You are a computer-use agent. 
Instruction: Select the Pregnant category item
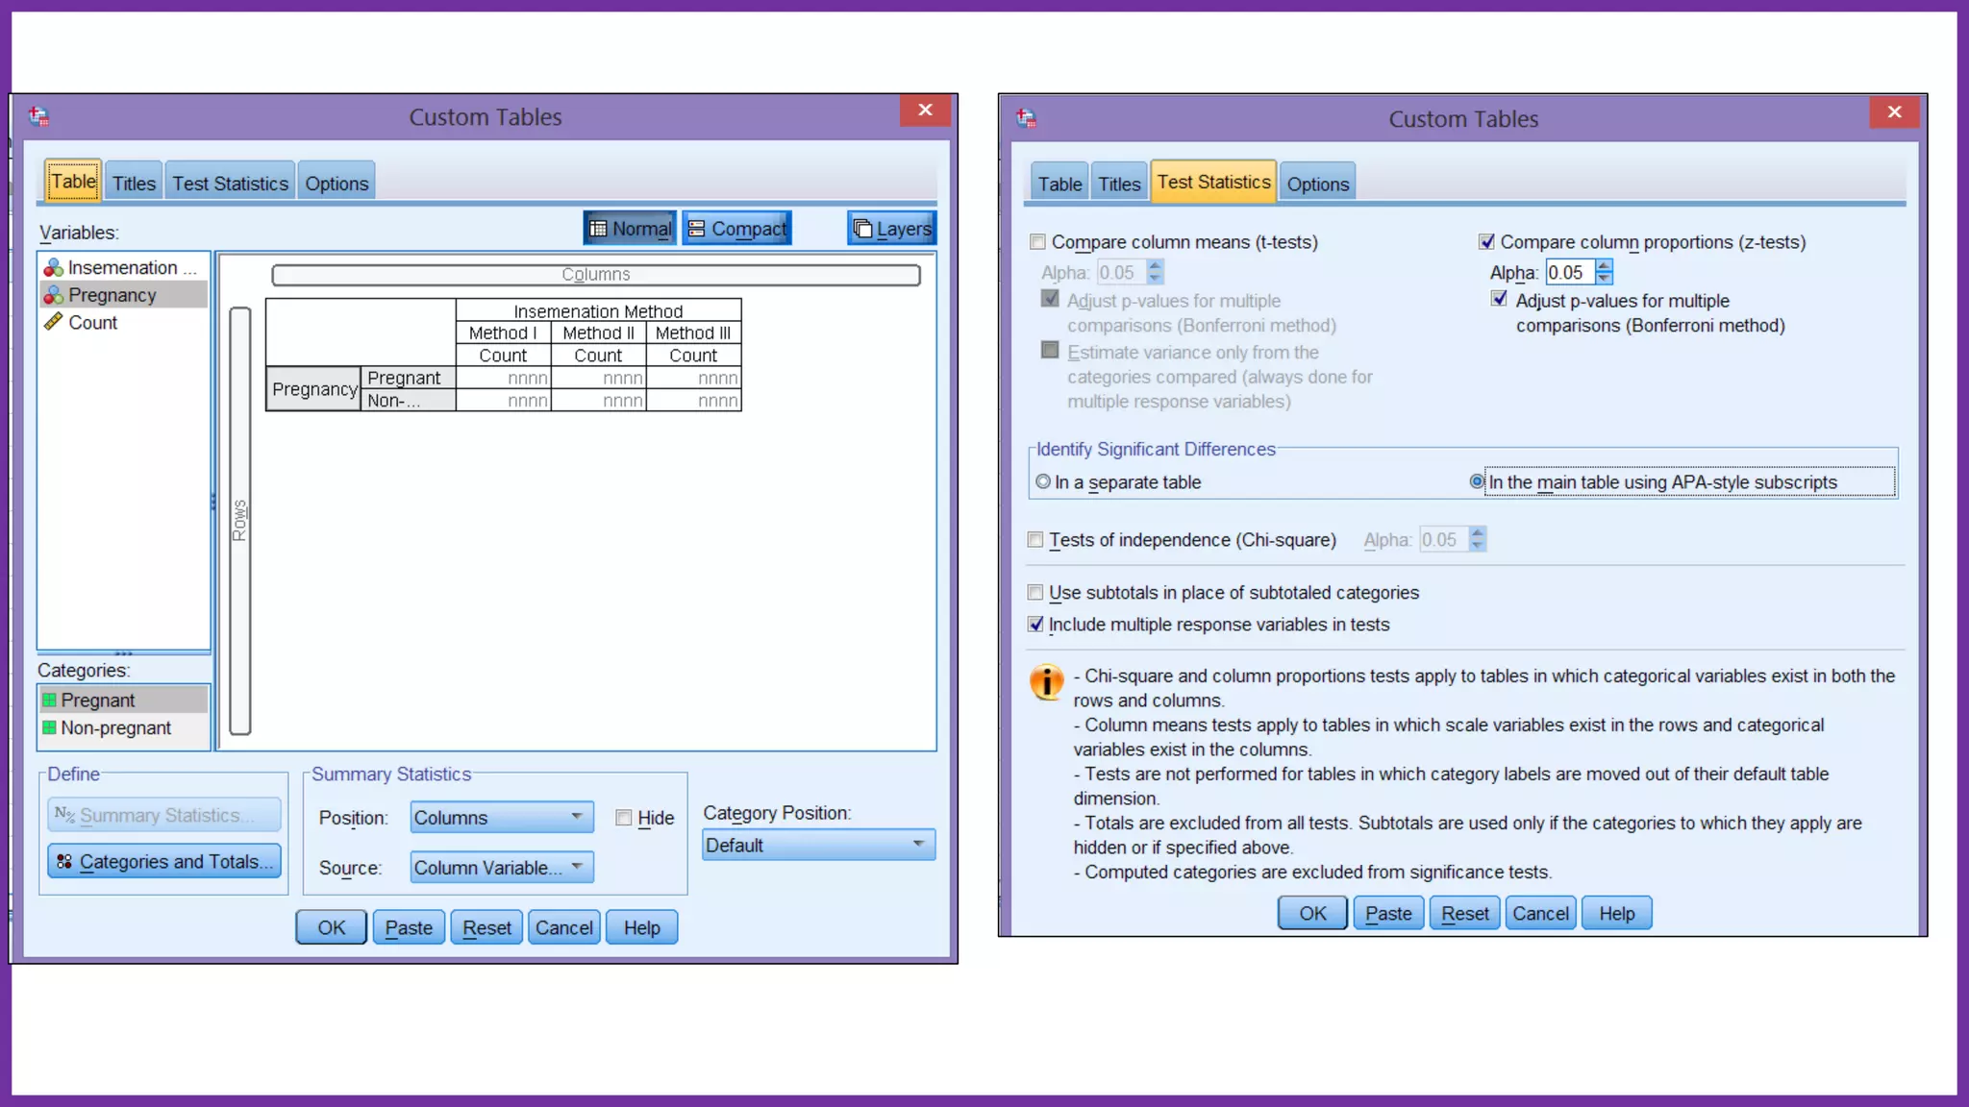97,700
